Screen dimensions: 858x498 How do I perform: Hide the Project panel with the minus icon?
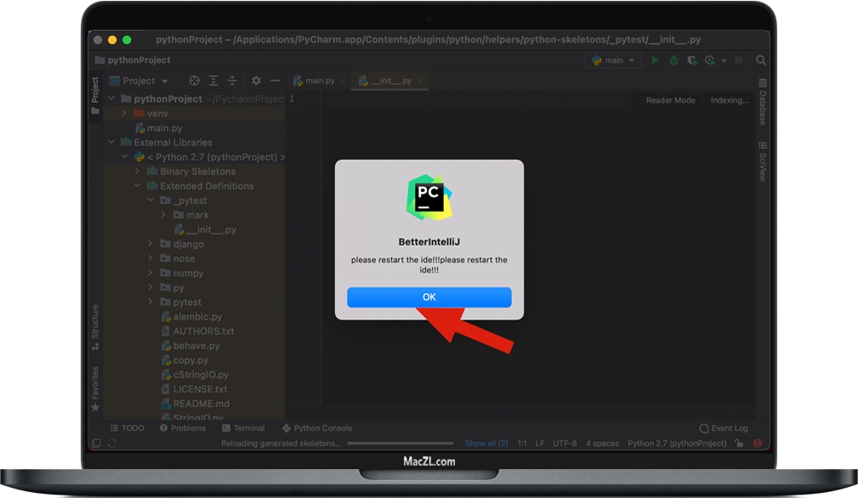pyautogui.click(x=275, y=81)
